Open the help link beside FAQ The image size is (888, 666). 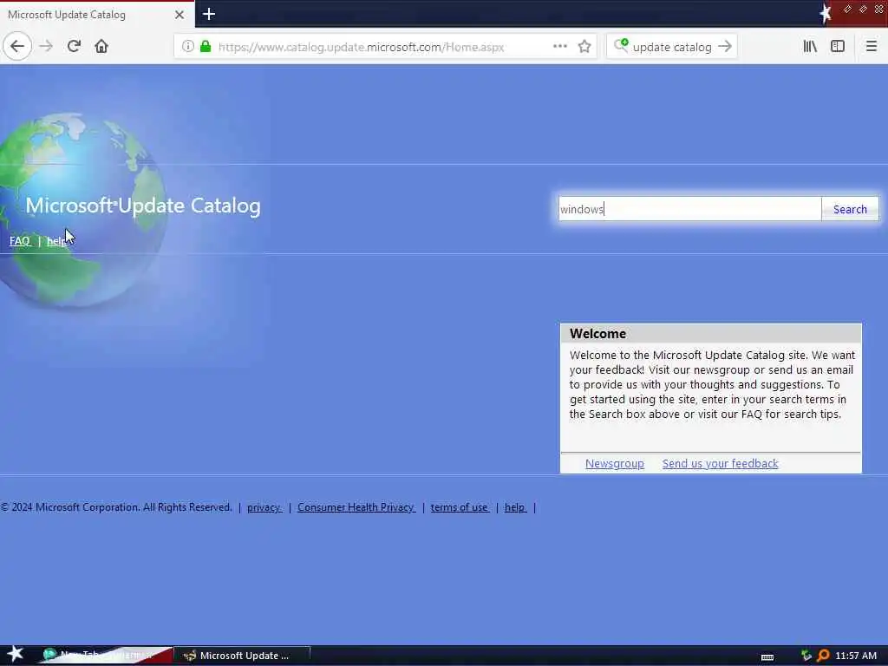[x=56, y=241]
